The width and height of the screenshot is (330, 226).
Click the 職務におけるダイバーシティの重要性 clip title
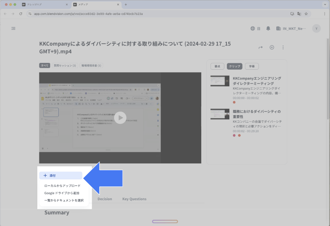point(257,114)
